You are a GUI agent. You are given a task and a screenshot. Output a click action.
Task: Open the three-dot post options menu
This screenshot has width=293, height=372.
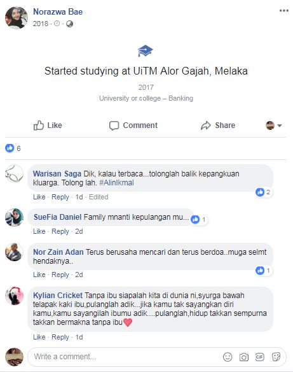pos(283,11)
